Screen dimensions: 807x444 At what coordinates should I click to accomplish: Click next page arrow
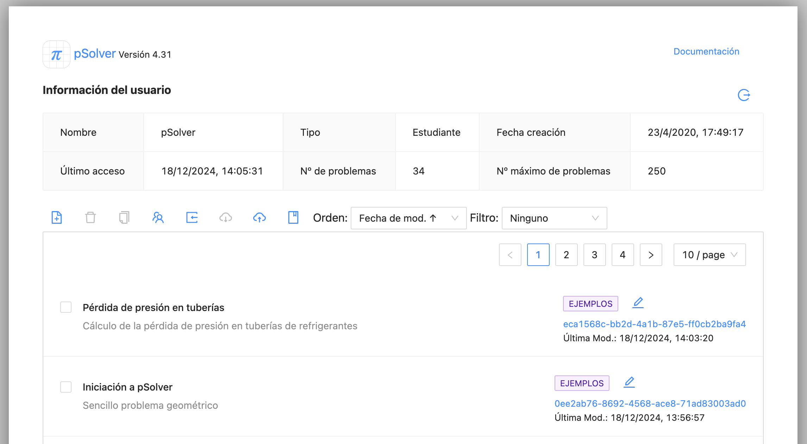tap(651, 255)
